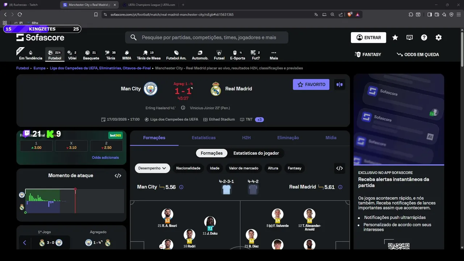464x261 pixels.
Task: Open Brave wallet icon
Action: (x=437, y=14)
